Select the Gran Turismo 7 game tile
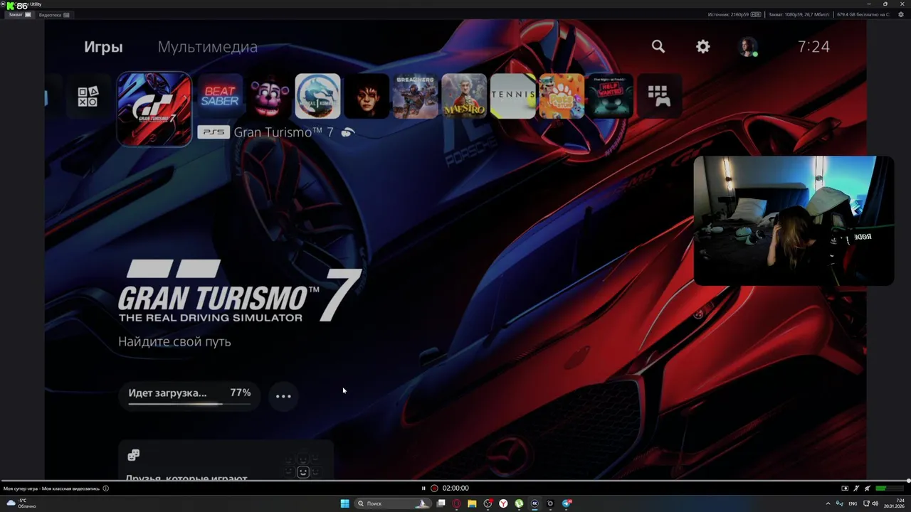Image resolution: width=911 pixels, height=512 pixels. click(154, 109)
